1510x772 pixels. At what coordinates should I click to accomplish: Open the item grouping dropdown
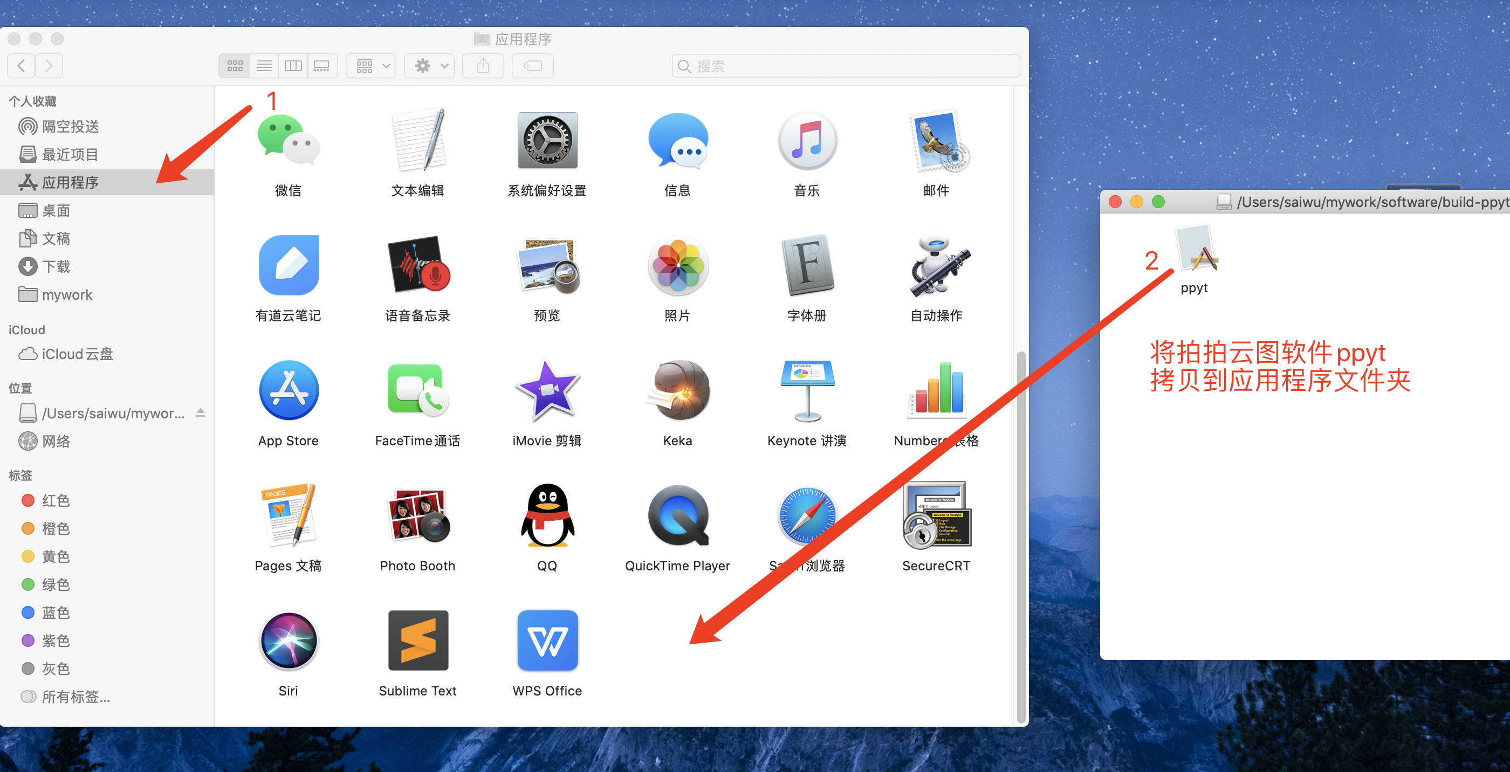[x=371, y=66]
